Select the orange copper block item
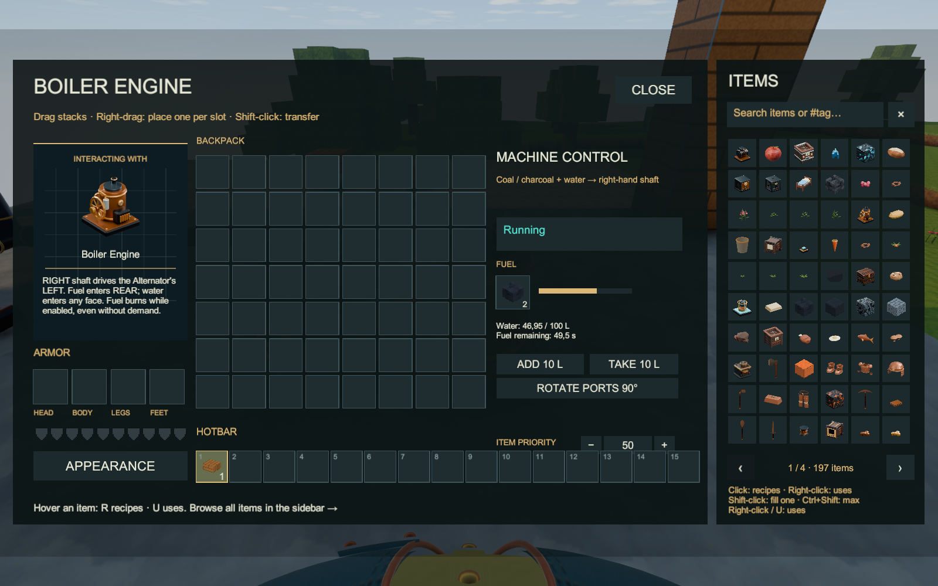This screenshot has height=586, width=938. [804, 369]
